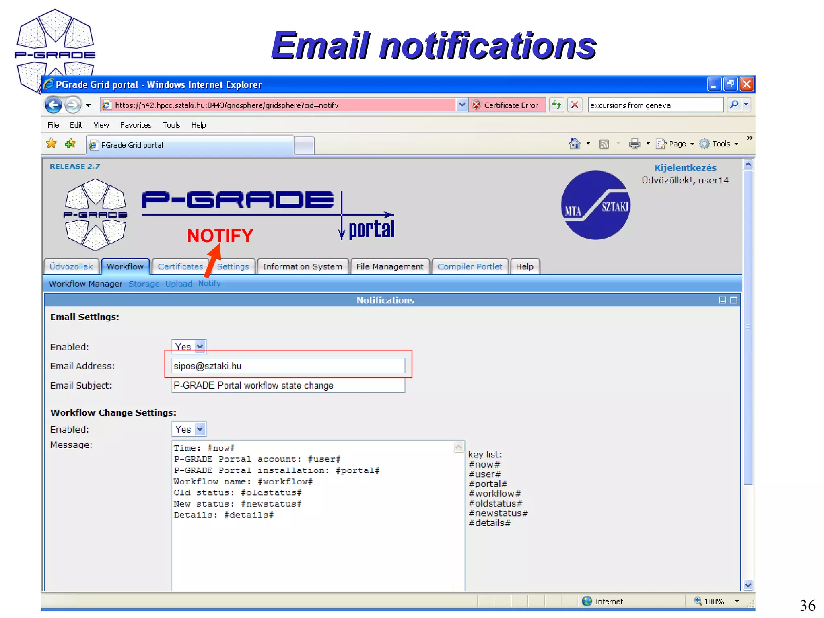Click the P-GRADE portal logo
The height and width of the screenshot is (618, 824).
point(268,215)
